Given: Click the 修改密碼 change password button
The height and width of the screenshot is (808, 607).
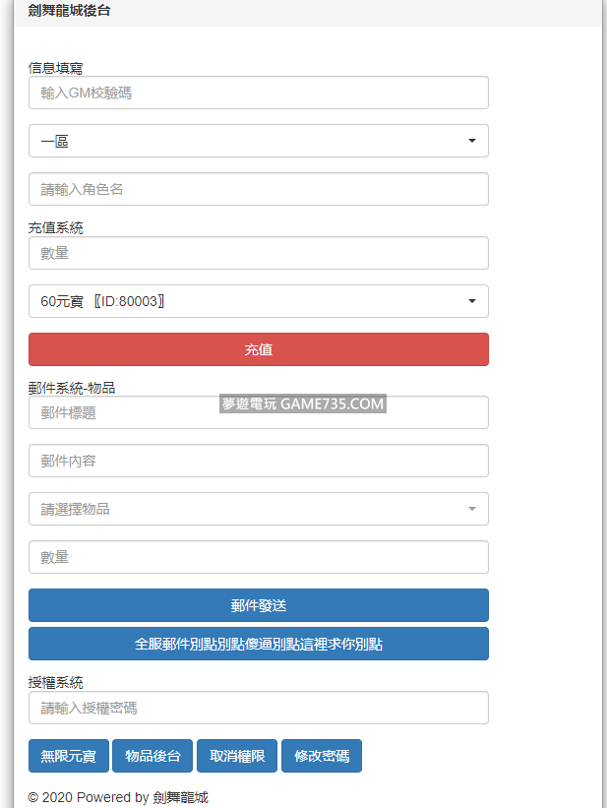Looking at the screenshot, I should [322, 756].
